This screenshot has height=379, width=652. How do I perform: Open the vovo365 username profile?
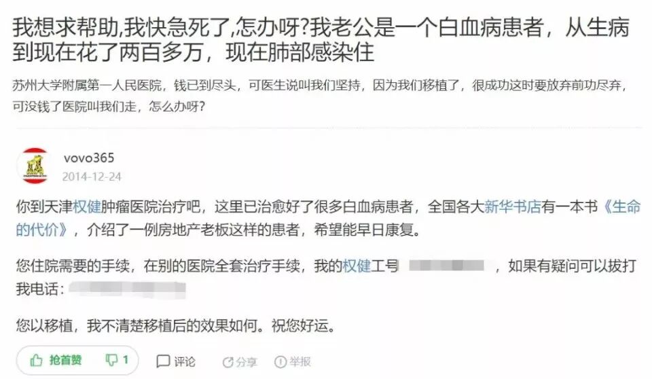coord(89,158)
